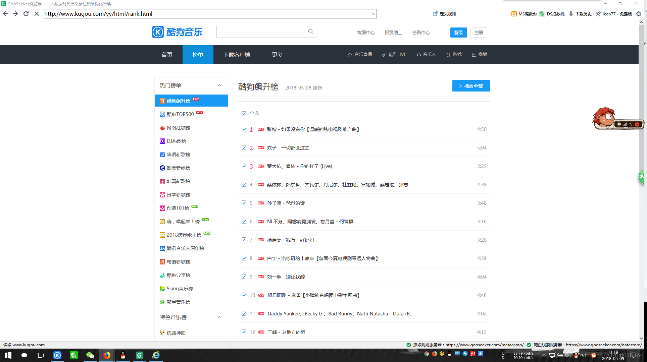This screenshot has width=647, height=362.
Task: Click the 日本新歌榜 icon
Action: click(x=162, y=195)
